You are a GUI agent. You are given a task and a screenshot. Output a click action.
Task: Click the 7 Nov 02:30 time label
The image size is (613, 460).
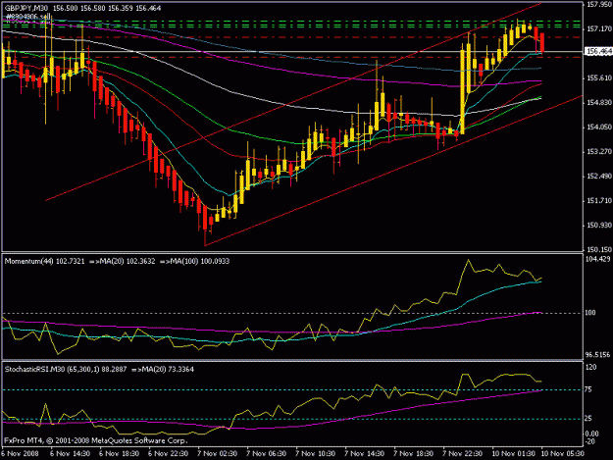[x=217, y=454]
